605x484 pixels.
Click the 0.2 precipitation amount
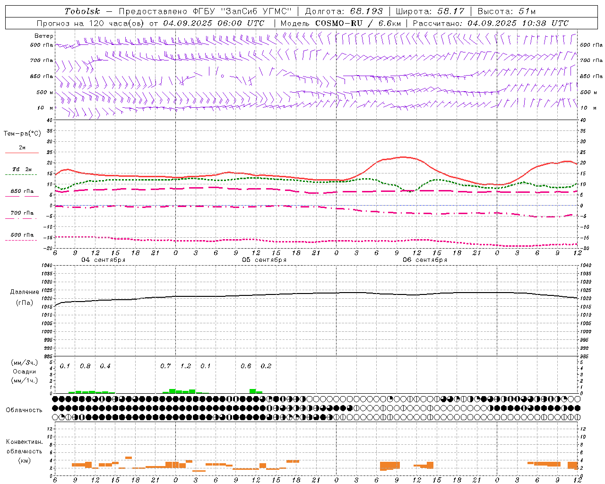tap(266, 366)
